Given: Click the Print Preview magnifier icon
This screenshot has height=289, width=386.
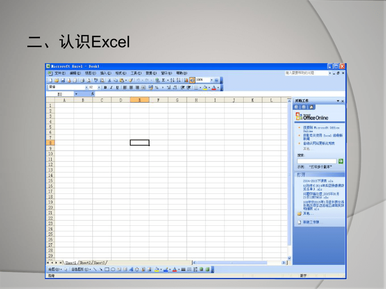Looking at the screenshot, I should pyautogui.click(x=88, y=80).
